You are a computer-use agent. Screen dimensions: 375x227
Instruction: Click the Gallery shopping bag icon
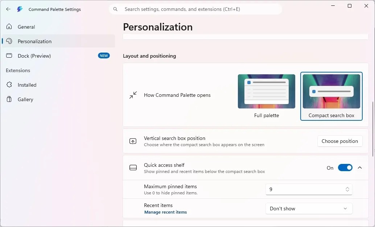click(x=9, y=99)
